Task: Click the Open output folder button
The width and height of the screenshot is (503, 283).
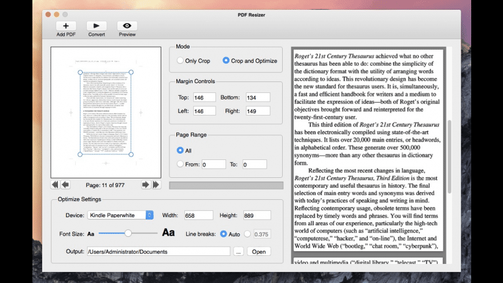Action: 258,252
